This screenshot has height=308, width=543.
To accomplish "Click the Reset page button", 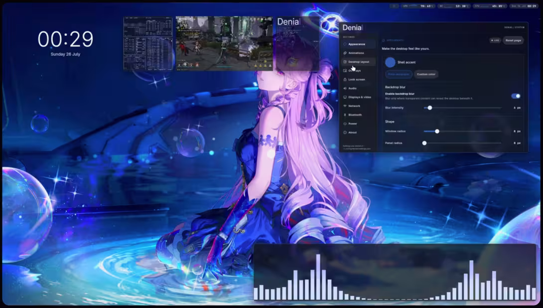I will [x=513, y=40].
